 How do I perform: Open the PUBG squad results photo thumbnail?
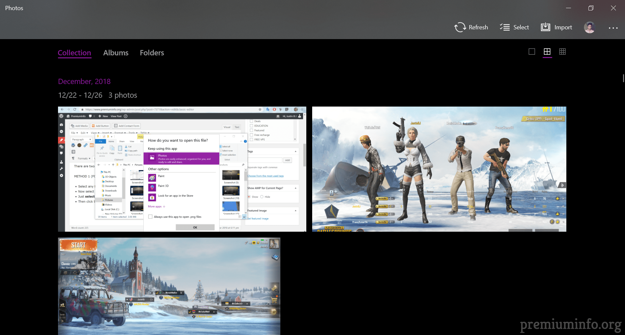coord(439,169)
